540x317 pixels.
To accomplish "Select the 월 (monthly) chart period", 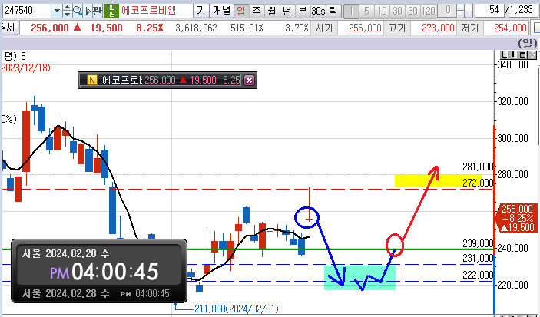I will pyautogui.click(x=272, y=11).
